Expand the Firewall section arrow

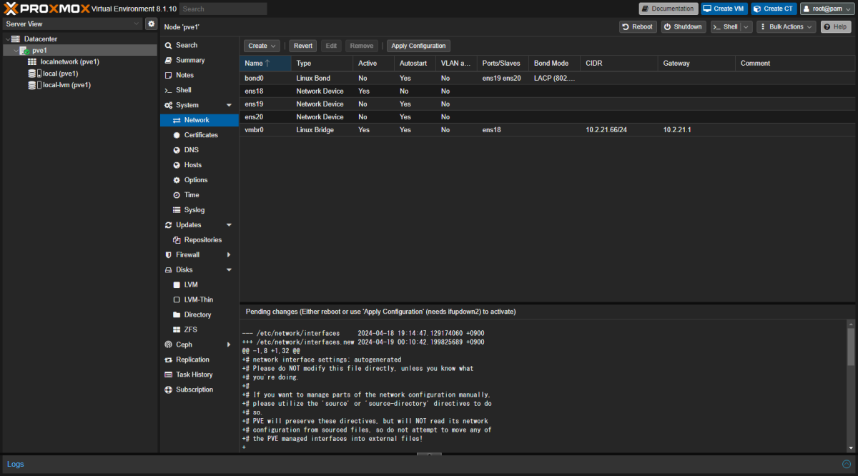pos(229,255)
